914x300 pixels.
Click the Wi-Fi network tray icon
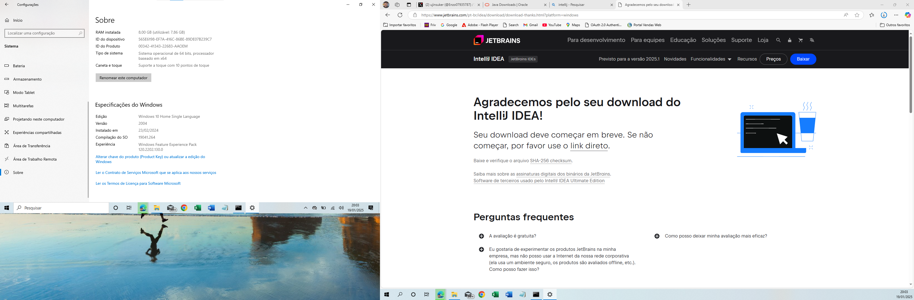332,208
